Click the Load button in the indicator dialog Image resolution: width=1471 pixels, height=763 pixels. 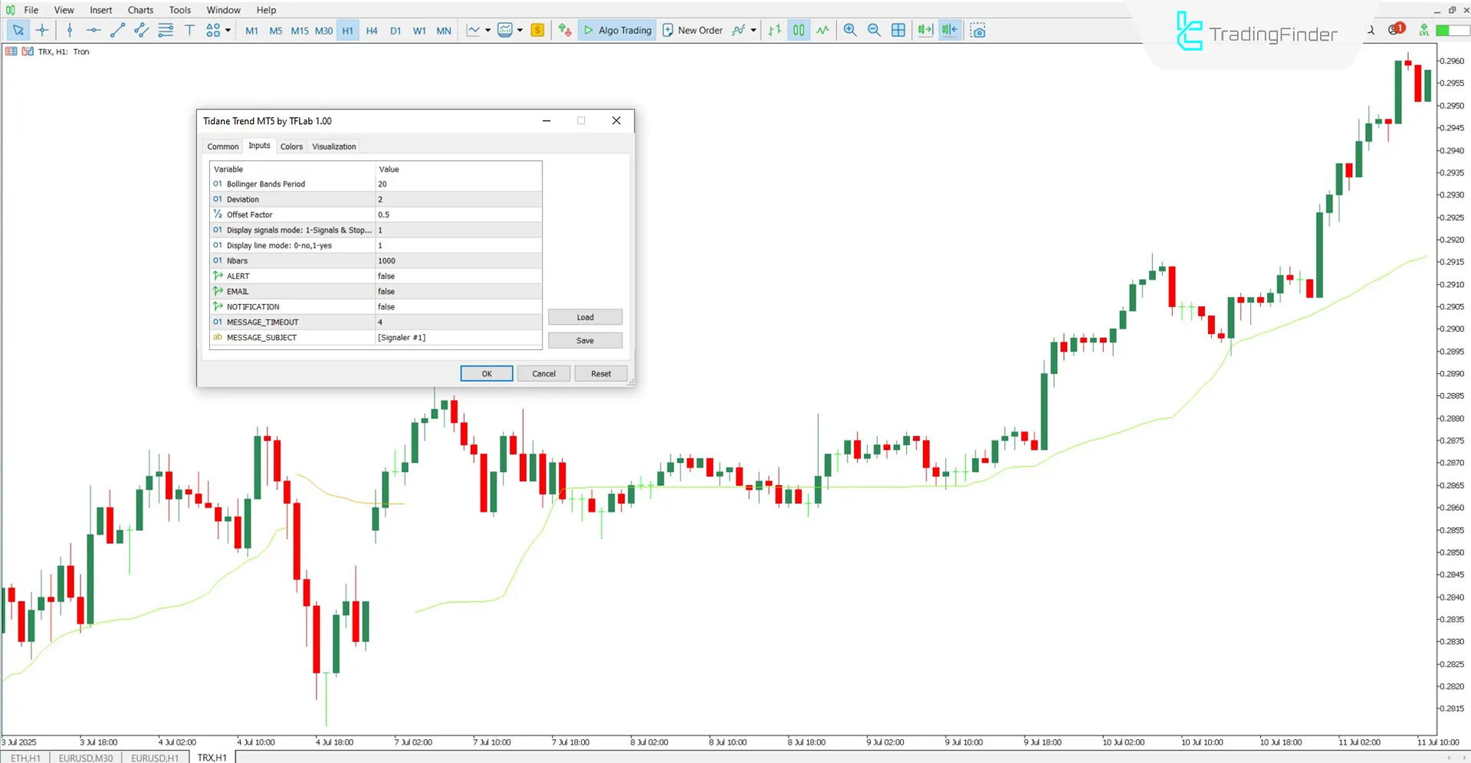[584, 316]
